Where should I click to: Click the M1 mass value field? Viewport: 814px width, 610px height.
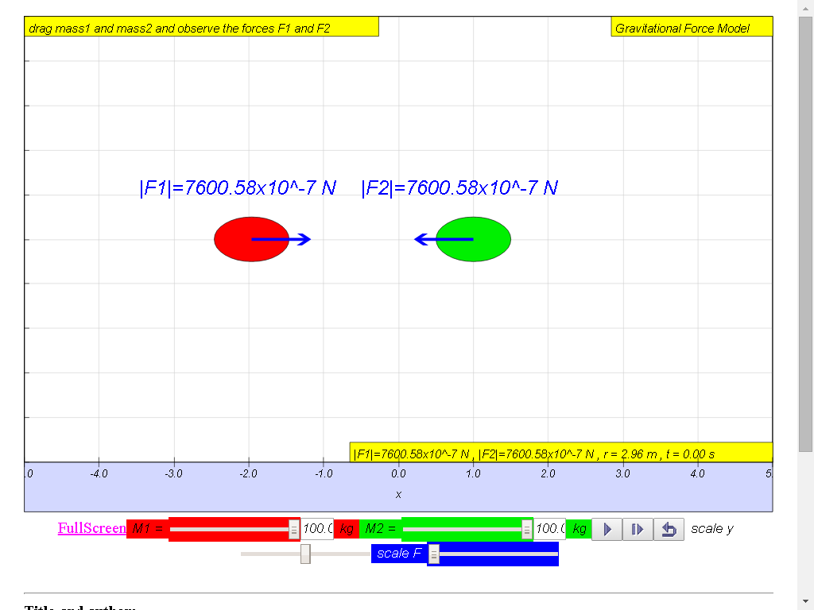[317, 529]
